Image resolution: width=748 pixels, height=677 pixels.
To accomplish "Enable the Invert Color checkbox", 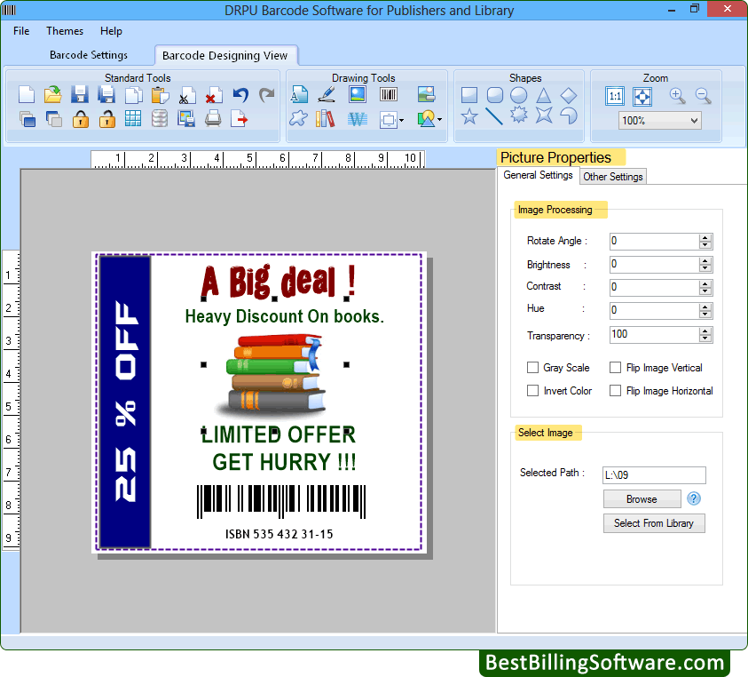I will pyautogui.click(x=533, y=390).
